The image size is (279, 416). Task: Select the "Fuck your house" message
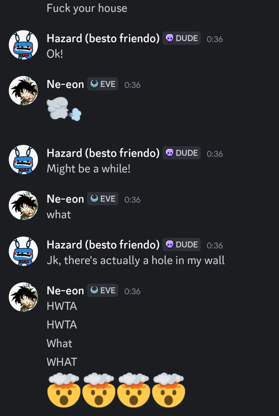tap(87, 8)
